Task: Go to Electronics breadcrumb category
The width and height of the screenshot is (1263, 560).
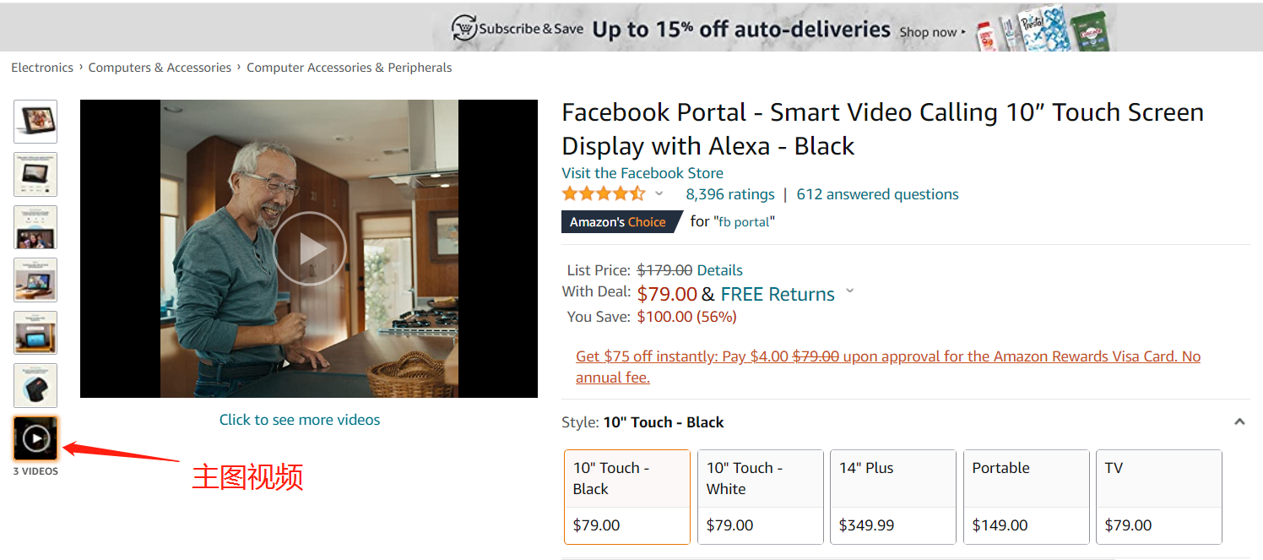Action: tap(42, 68)
